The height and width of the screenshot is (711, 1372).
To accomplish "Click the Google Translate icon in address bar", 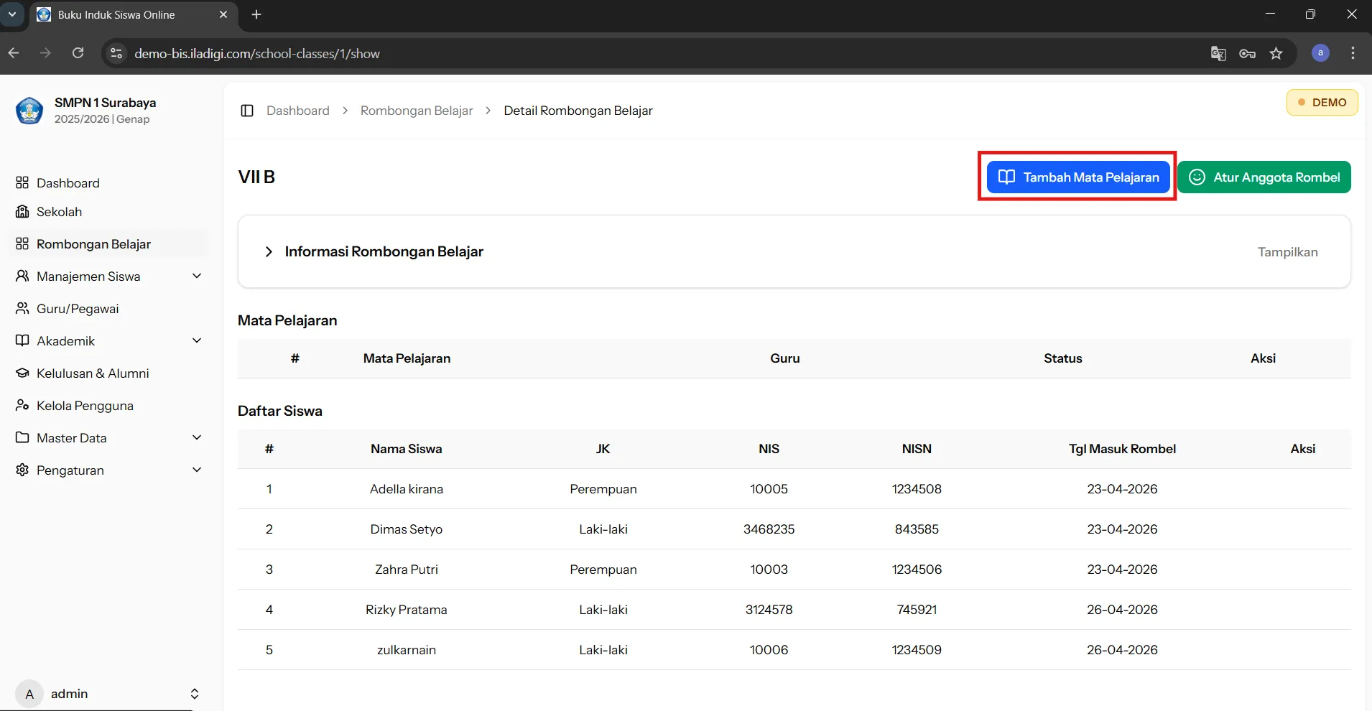I will tap(1218, 53).
